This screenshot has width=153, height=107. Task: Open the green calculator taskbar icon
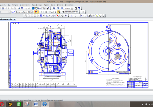tap(19, 104)
